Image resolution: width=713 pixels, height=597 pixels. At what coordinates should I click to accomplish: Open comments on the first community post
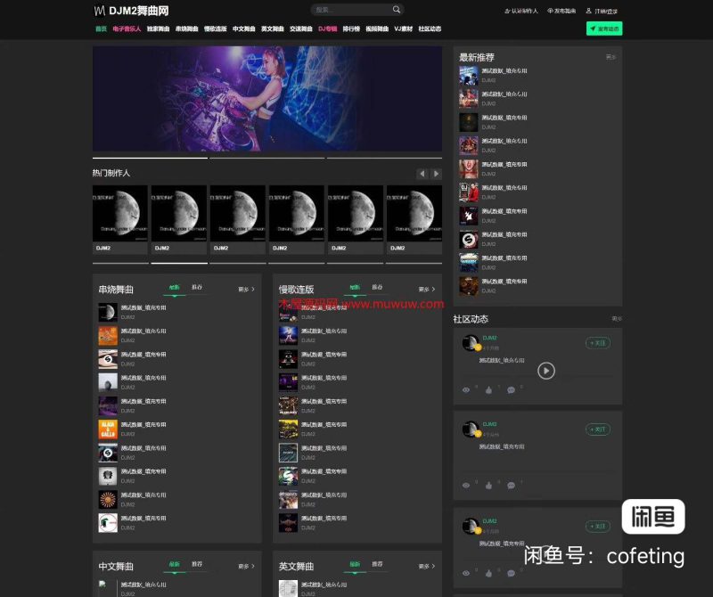tap(511, 390)
